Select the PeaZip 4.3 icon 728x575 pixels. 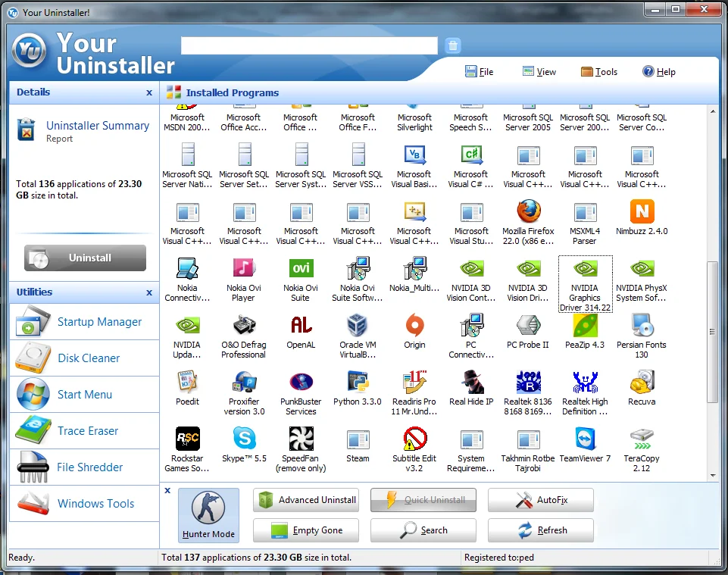coord(585,325)
